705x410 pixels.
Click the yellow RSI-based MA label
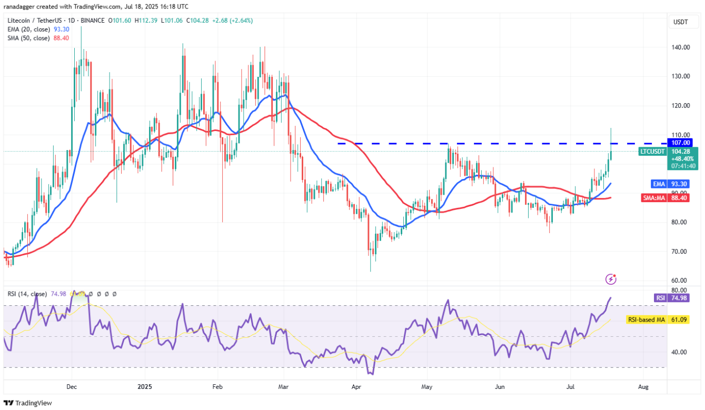pyautogui.click(x=646, y=319)
